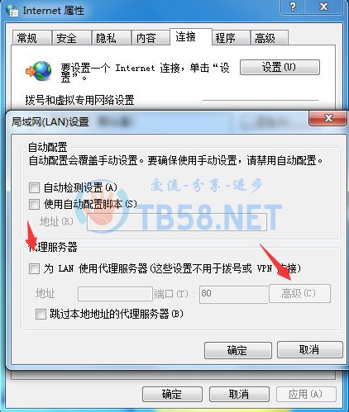
Task: Close the Internet 属性 window
Action: point(324,7)
